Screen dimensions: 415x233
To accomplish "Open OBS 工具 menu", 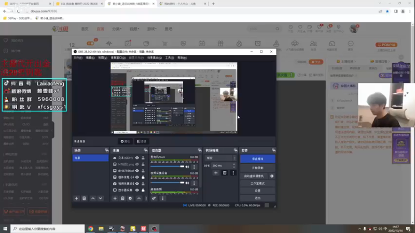I will click(170, 58).
